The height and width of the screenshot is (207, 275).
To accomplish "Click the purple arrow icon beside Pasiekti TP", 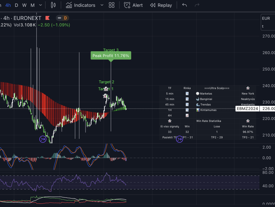I will (179, 139).
